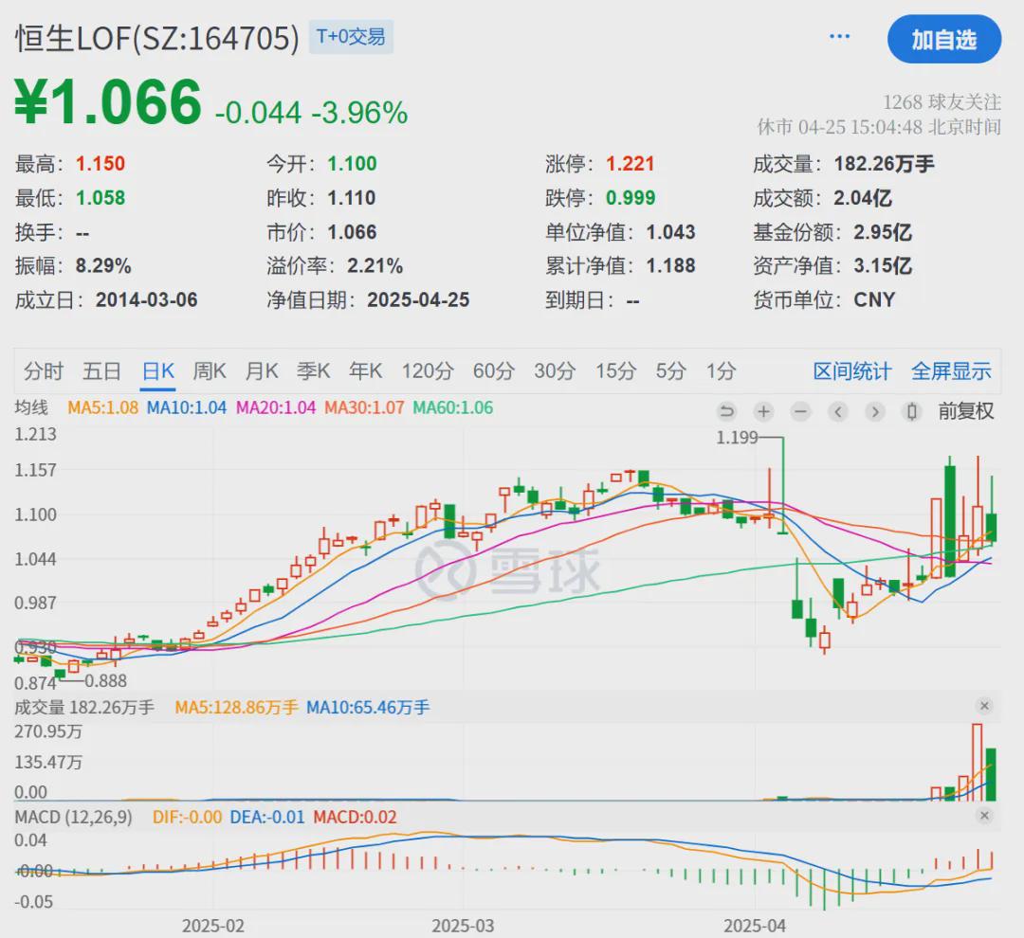Viewport: 1024px width, 938px height.
Task: Choose the 30分 interval tab
Action: [x=555, y=370]
